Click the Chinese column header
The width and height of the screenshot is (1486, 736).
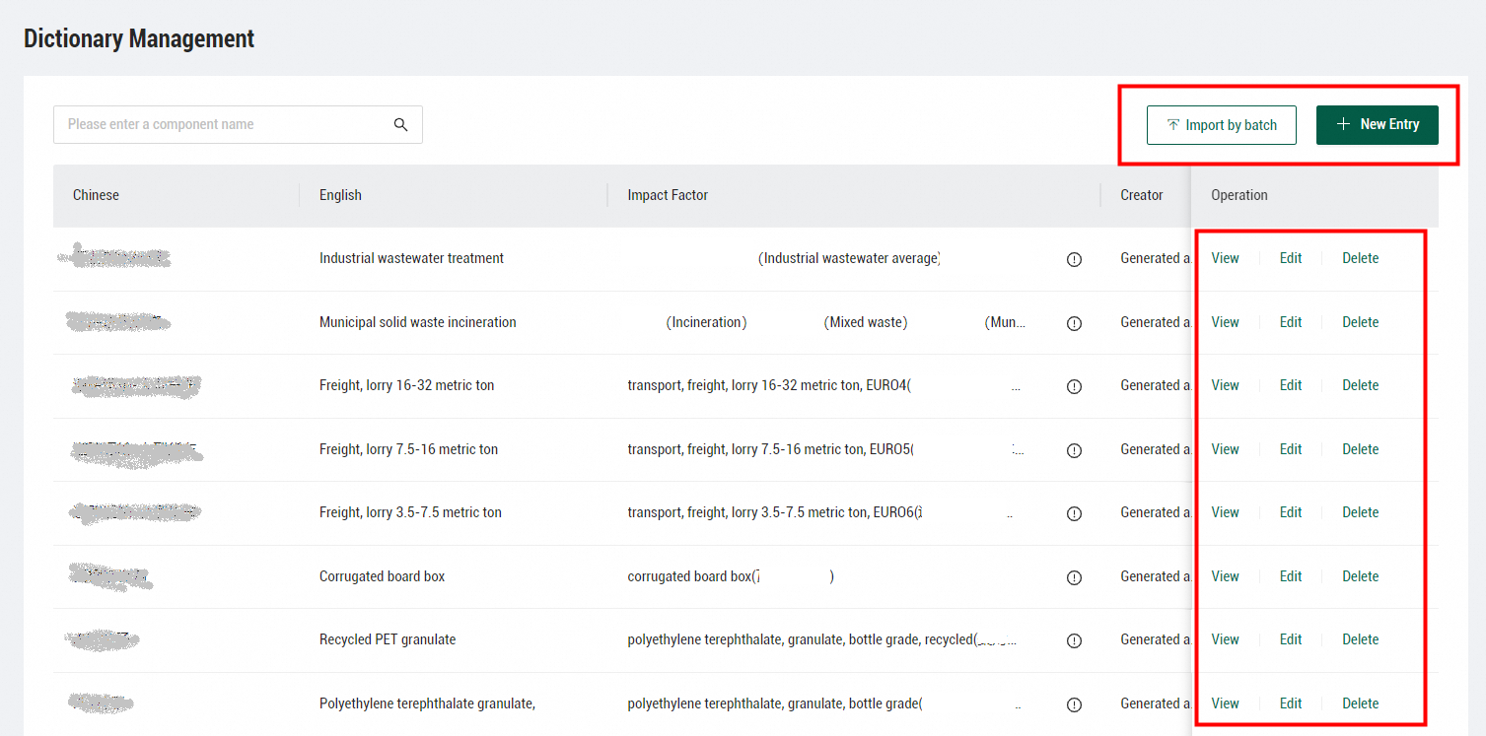(96, 195)
